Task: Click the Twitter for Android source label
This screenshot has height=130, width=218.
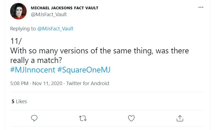Action: pos(87,83)
